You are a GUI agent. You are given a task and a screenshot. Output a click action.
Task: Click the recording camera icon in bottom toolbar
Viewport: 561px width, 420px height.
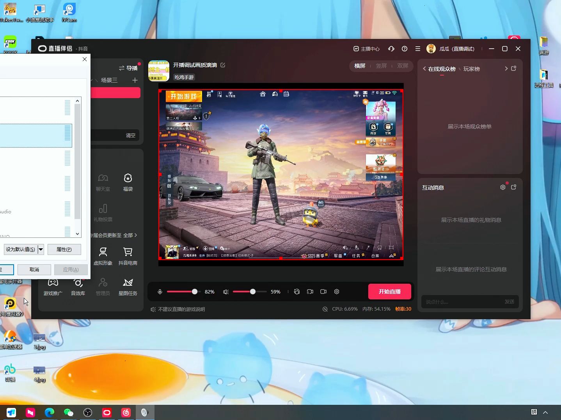point(323,292)
